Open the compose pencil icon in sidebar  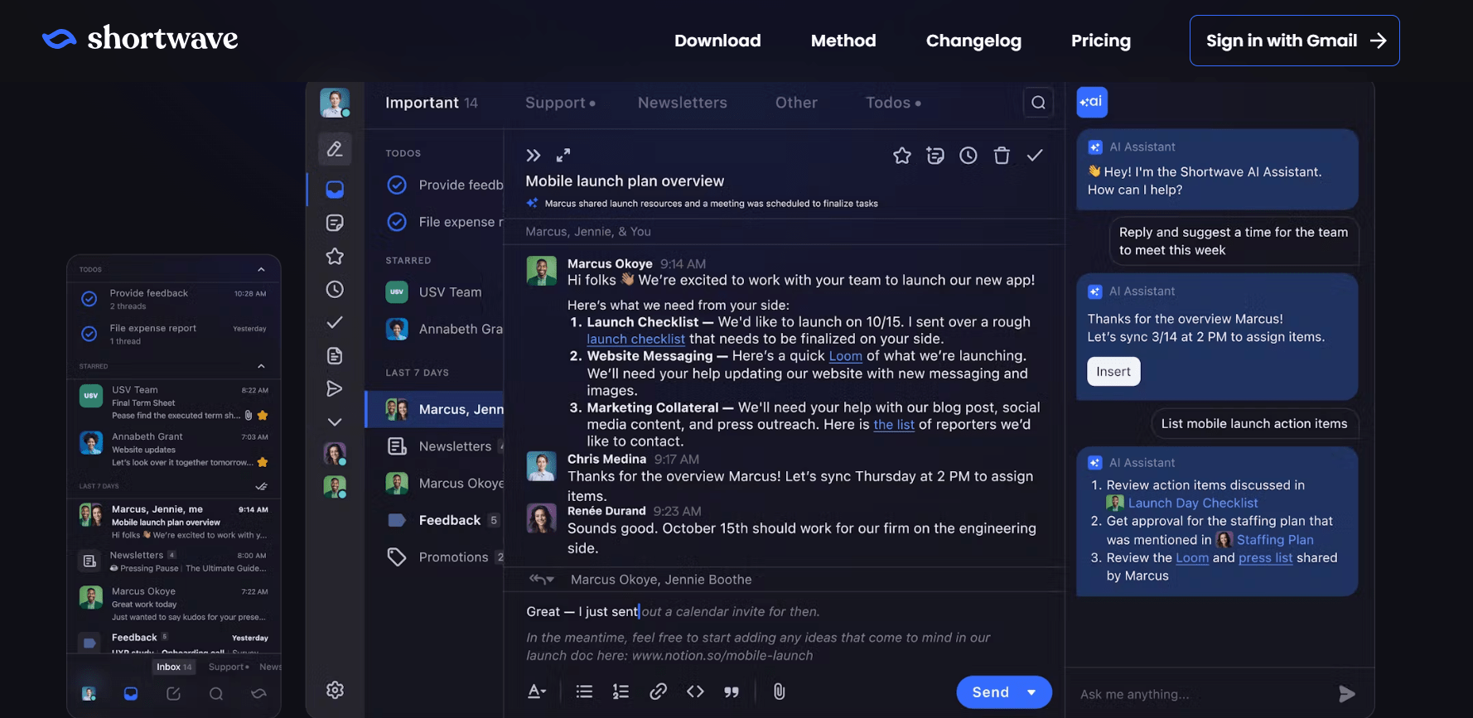pos(335,149)
